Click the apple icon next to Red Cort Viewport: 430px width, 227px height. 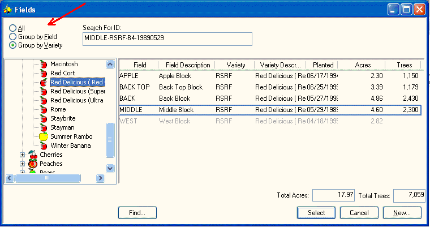(x=44, y=74)
